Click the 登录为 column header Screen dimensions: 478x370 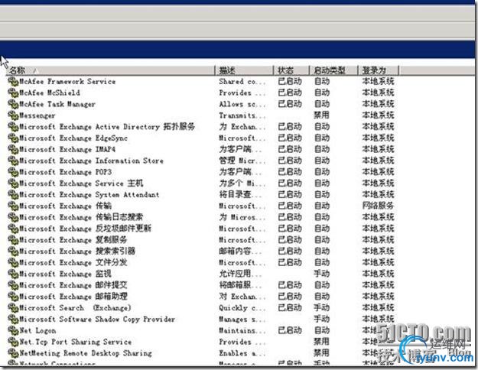(x=379, y=70)
